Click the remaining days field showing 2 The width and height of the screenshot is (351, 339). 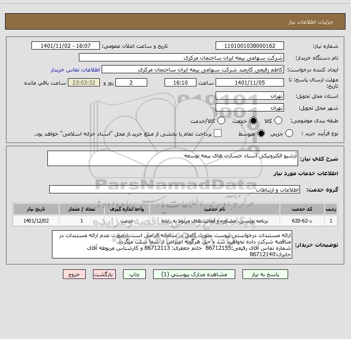tap(131, 83)
